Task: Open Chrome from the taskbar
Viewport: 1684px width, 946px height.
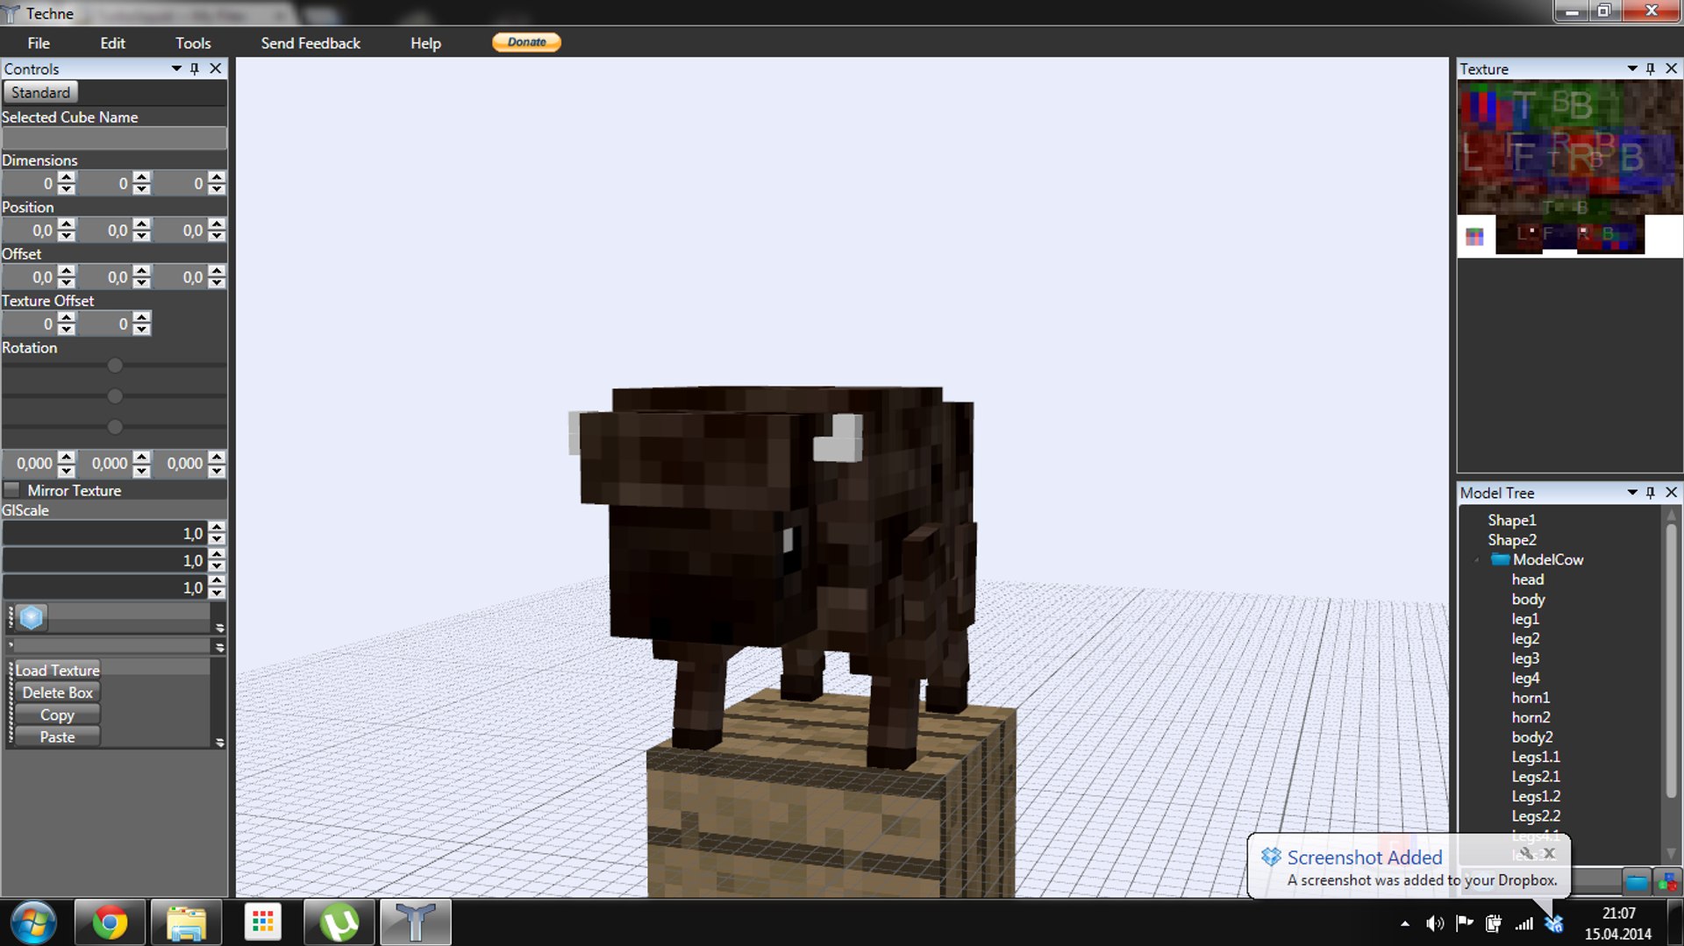Action: (x=110, y=922)
